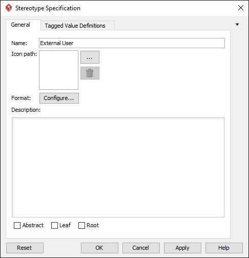Tick the Leaf checkbox
Image resolution: width=249 pixels, height=258 pixels.
tap(54, 225)
